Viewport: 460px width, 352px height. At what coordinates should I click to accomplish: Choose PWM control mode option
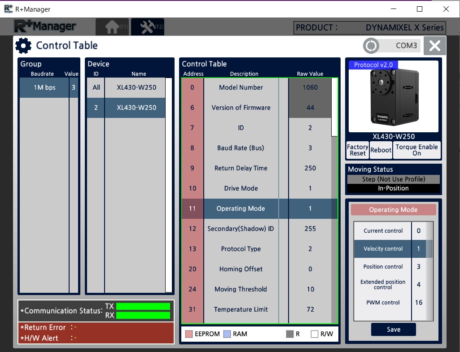(x=390, y=303)
